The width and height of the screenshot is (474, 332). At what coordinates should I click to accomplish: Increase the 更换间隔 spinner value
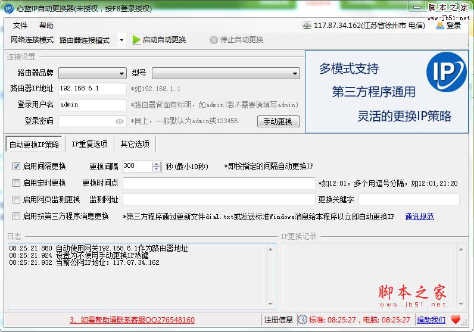pyautogui.click(x=156, y=164)
